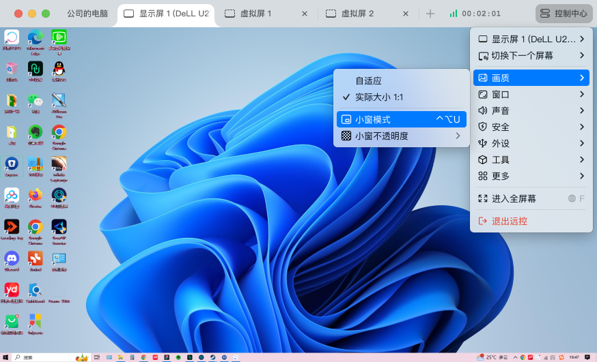This screenshot has width=597, height=362.
Task: Open the 外设 peripherals submenu
Action: (x=531, y=143)
